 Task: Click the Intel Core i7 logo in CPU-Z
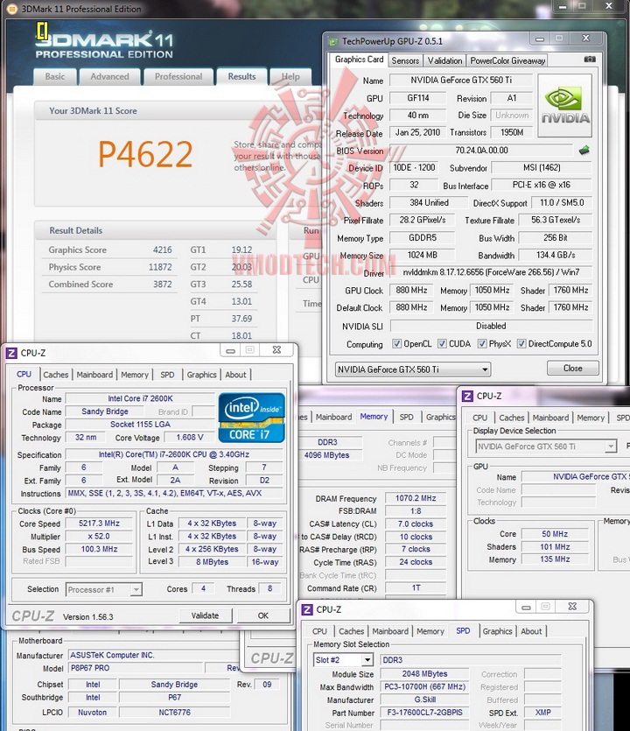(251, 418)
